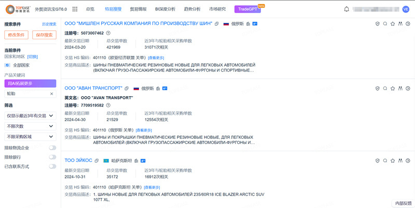Open the VE user avatar menu
415x208 pixels.
(406, 9)
